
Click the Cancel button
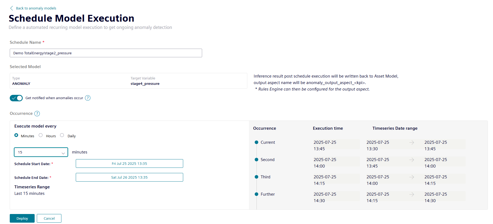tap(49, 218)
